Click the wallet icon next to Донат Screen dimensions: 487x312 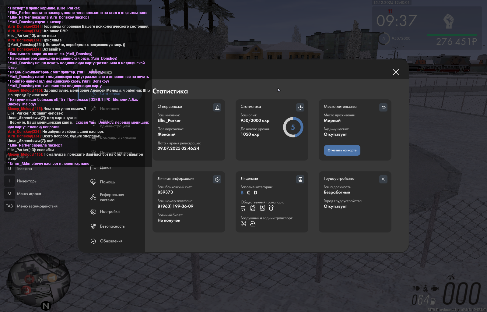point(93,168)
